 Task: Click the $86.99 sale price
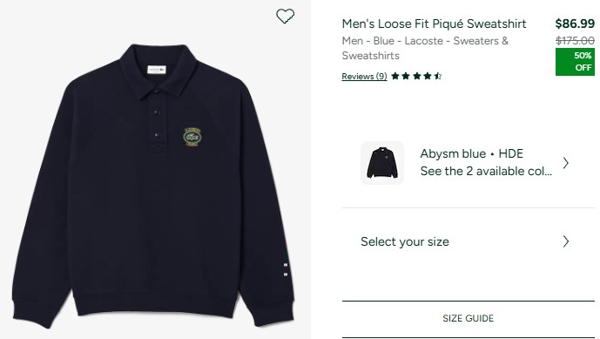click(575, 24)
